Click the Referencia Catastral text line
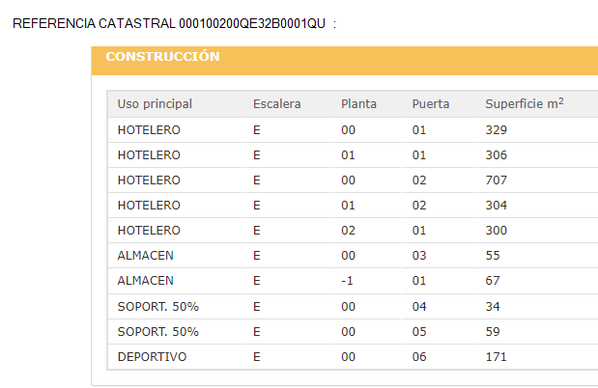The width and height of the screenshot is (598, 388). pos(169,22)
